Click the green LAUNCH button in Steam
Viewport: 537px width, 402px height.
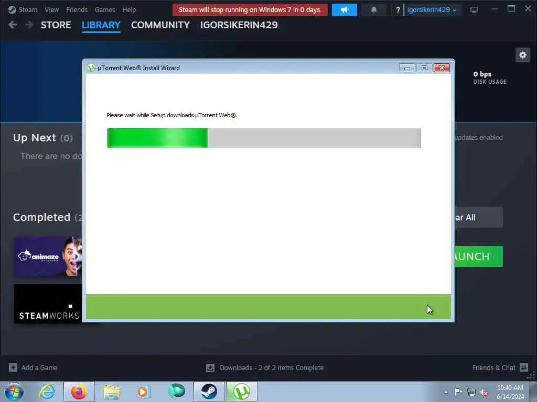[x=478, y=256]
